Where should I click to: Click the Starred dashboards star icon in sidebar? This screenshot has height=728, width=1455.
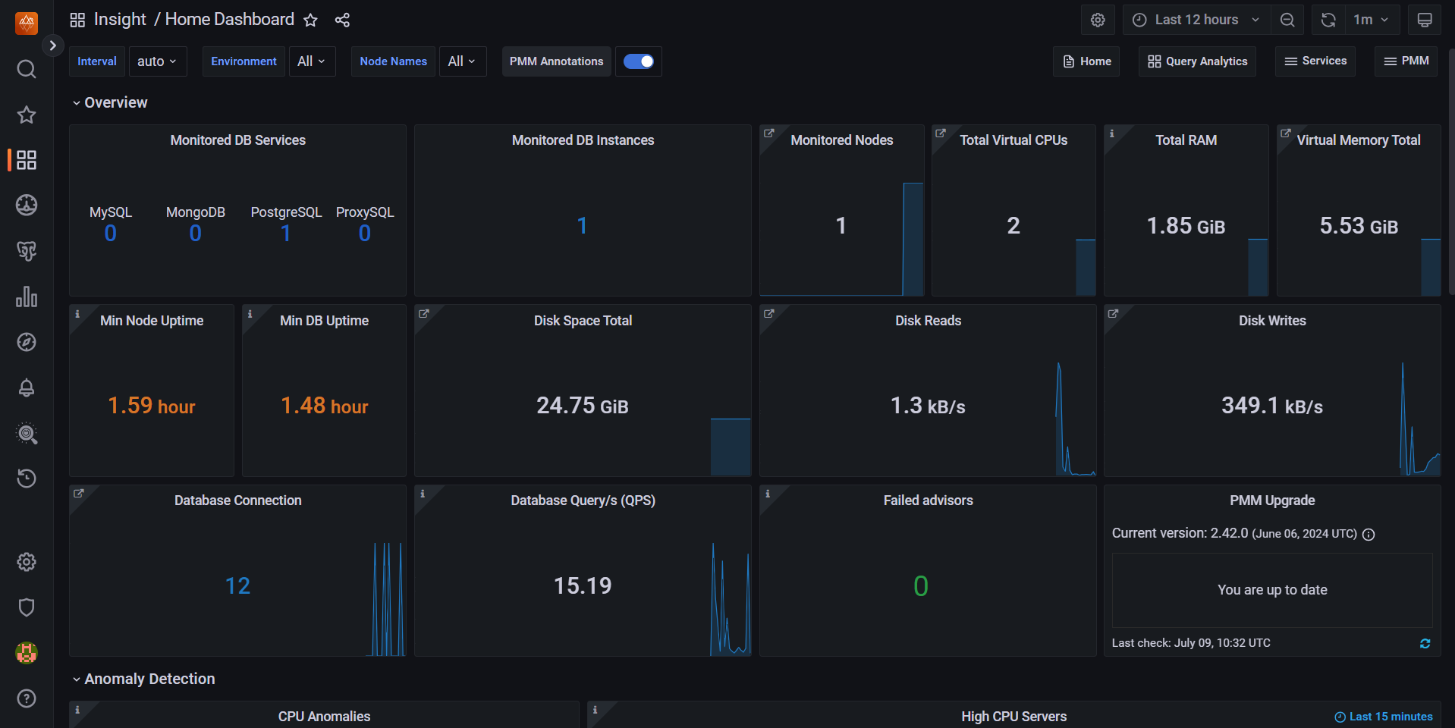(x=27, y=115)
